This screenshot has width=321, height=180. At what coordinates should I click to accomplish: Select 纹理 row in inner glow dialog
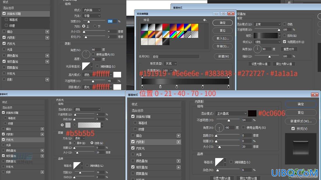tap(22, 124)
